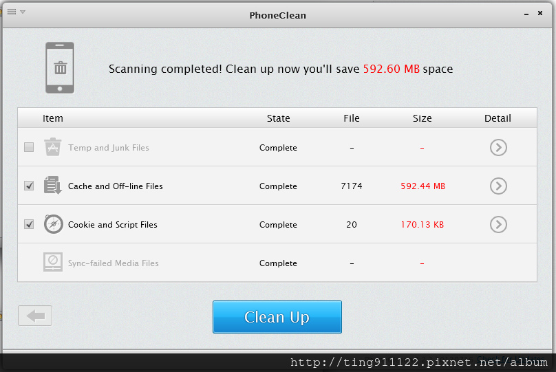Enable the Temp and Junk Files checkbox
Viewport: 556px width, 372px height.
[29, 147]
